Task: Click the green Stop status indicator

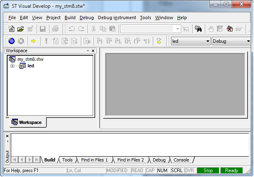Action: click(x=208, y=170)
